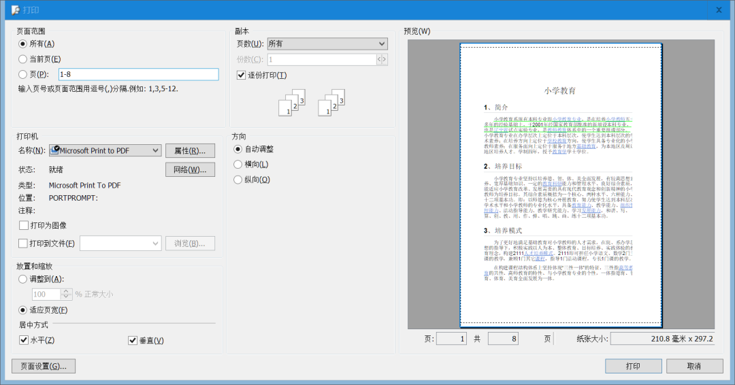This screenshot has height=385, width=735.
Task: Open printer 属性(R)... properties
Action: click(x=190, y=150)
